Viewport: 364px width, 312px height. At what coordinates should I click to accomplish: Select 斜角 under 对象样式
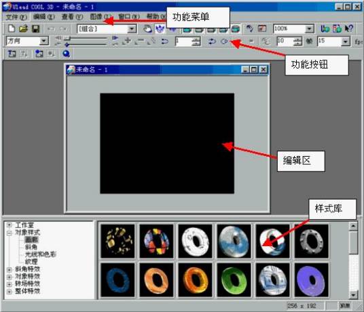tap(31, 247)
